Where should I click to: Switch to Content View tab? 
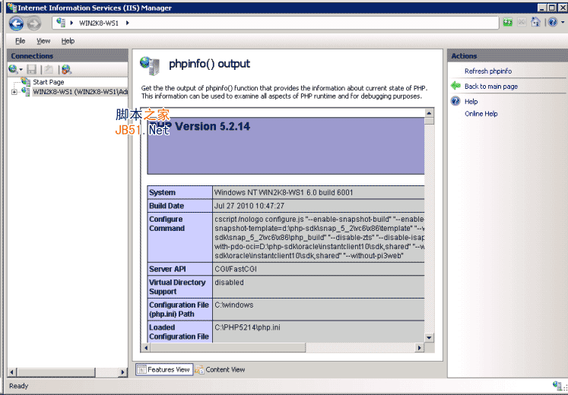pyautogui.click(x=220, y=369)
